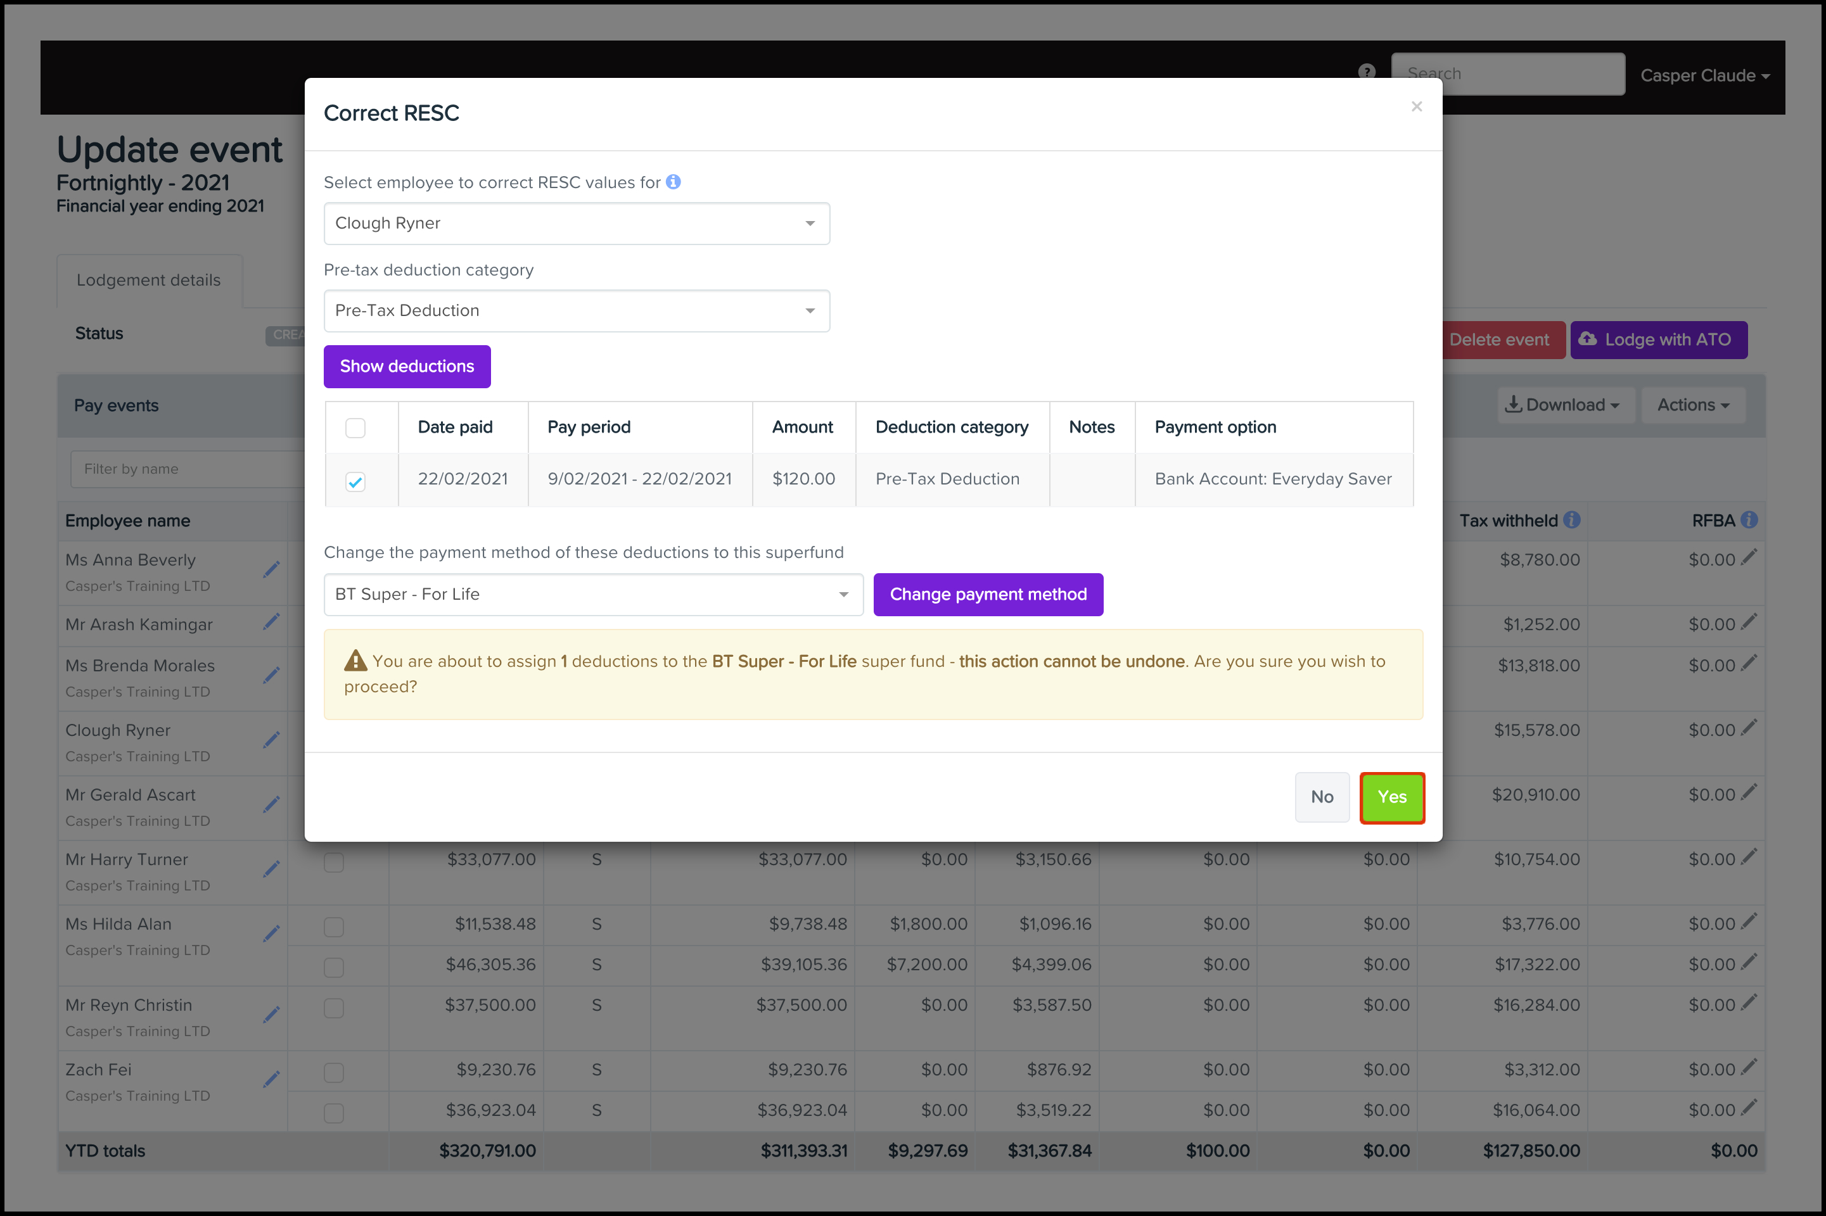Expand the BT Super - For Life dropdown
This screenshot has width=1826, height=1216.
click(592, 595)
